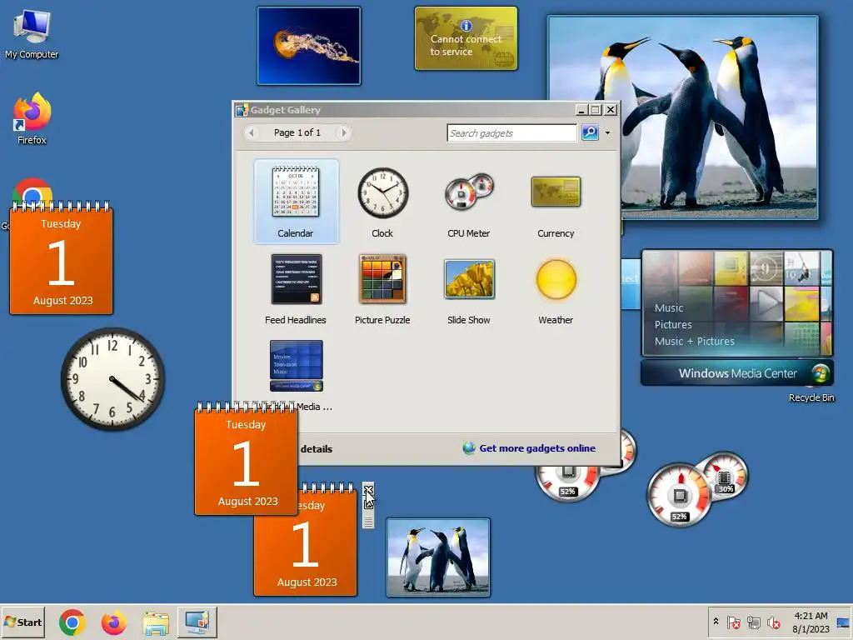Click the search magnifier button in gallery
Viewport: 853px width, 640px height.
click(590, 132)
